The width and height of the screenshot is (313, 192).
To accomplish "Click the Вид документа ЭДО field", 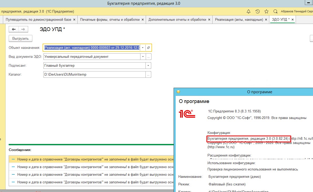I will [92, 57].
